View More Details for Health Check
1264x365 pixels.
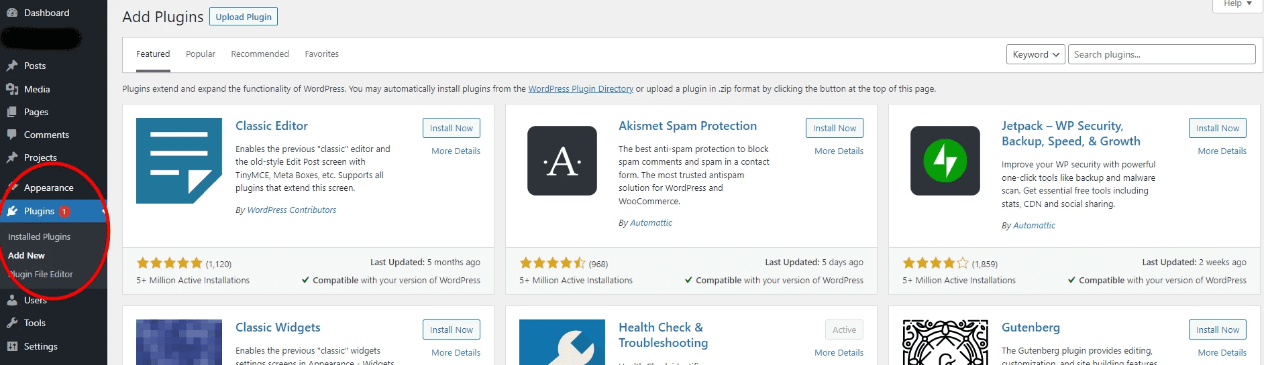pyautogui.click(x=839, y=353)
